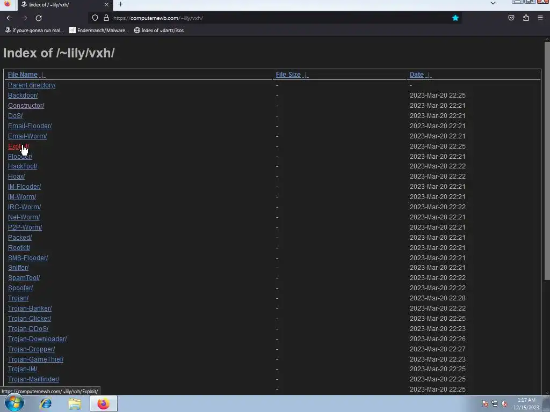Screen dimensions: 550x412
Task: Open the Spoofer/ folder
Action: (20, 288)
